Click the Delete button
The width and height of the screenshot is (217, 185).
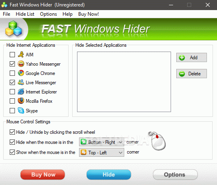192,74
